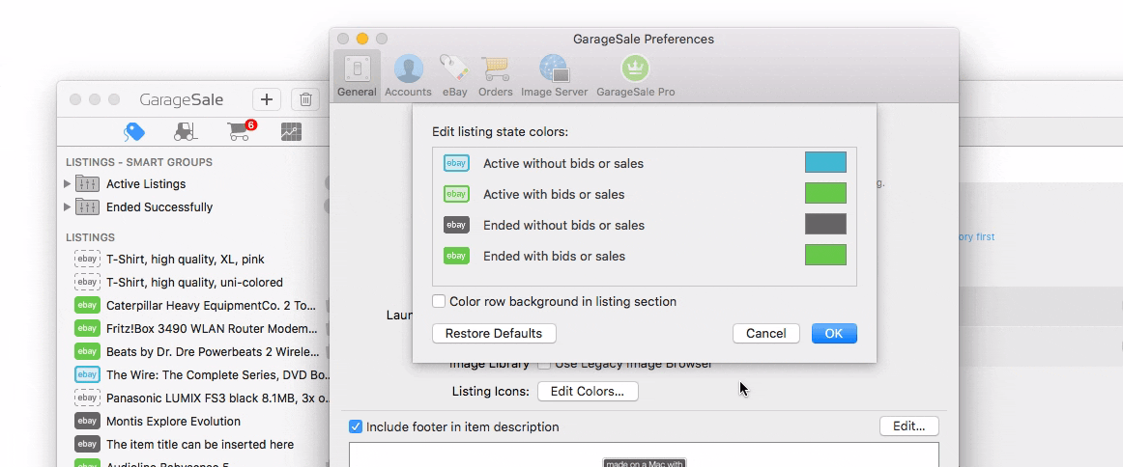Select listing 'T-Shirt, high quality, XL, pink'
Screen dimensions: 1123x467
(x=186, y=259)
